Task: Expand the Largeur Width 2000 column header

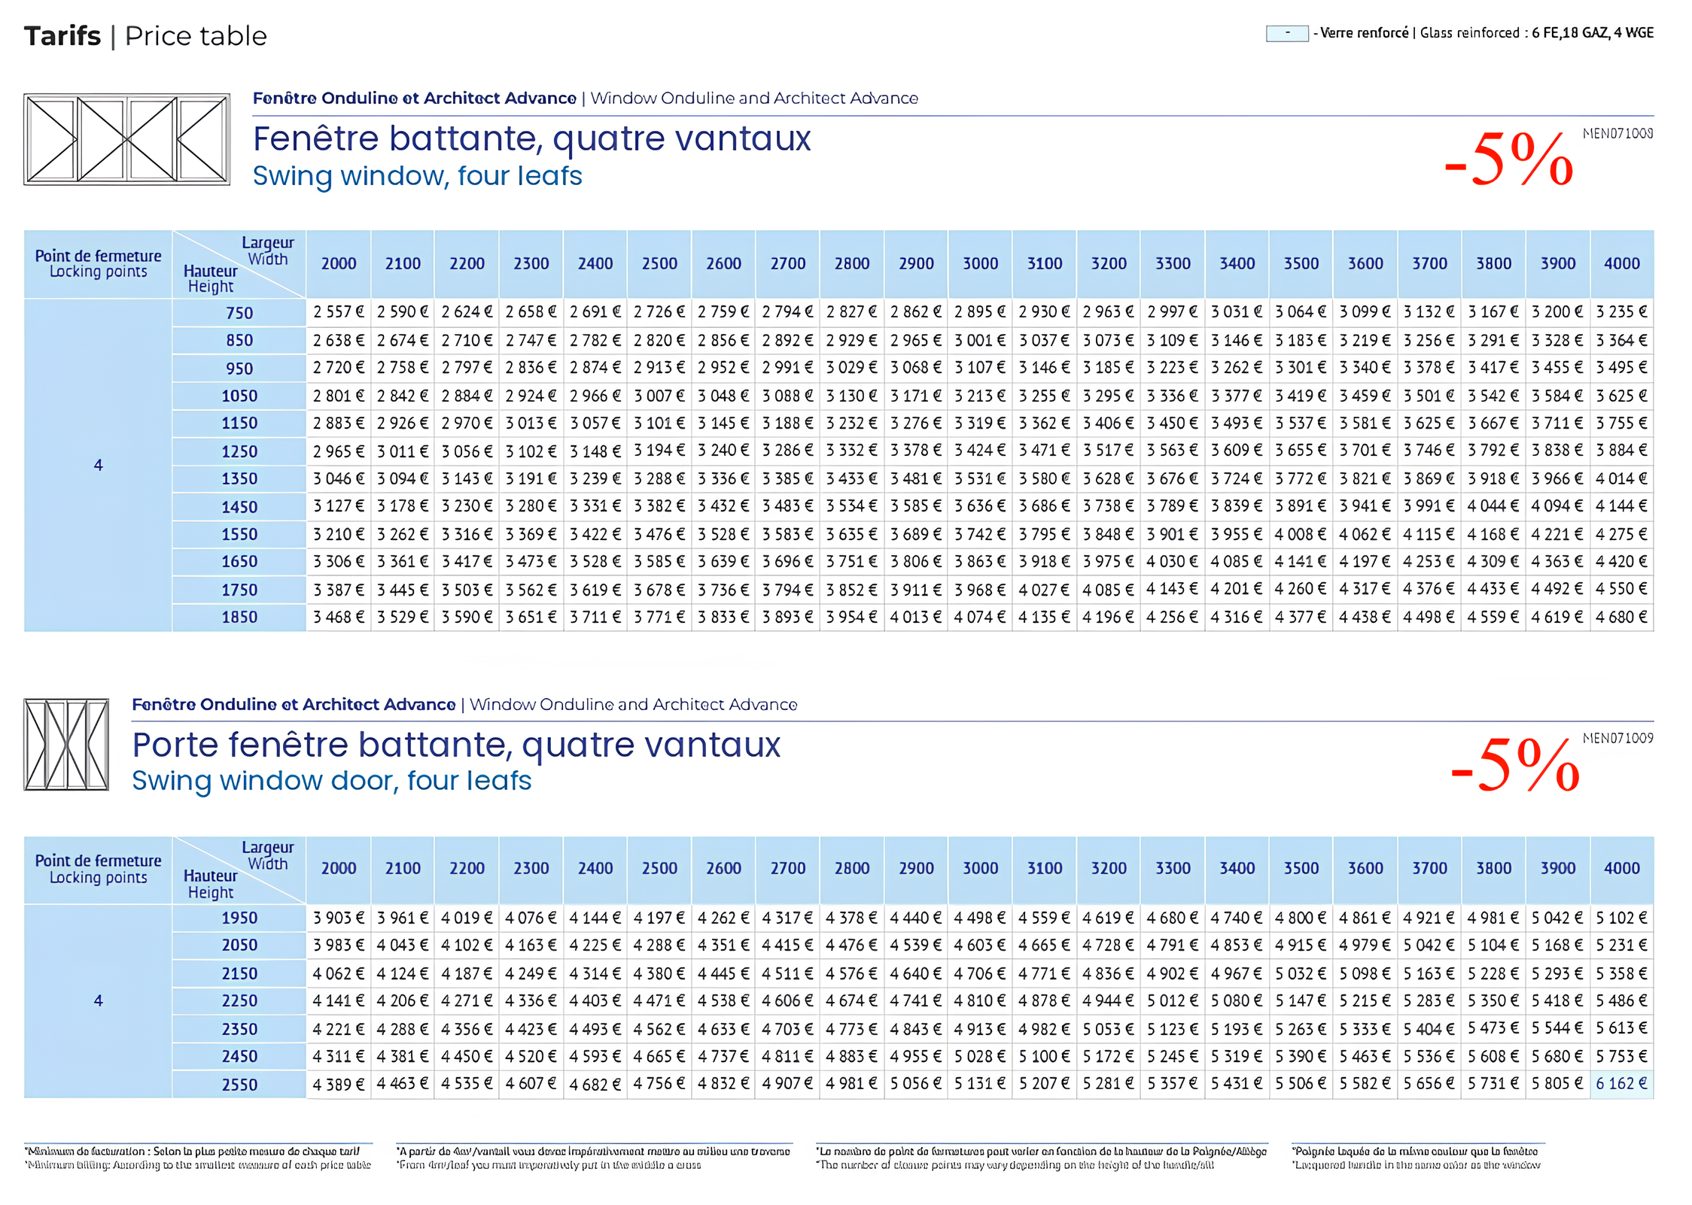Action: pyautogui.click(x=338, y=264)
